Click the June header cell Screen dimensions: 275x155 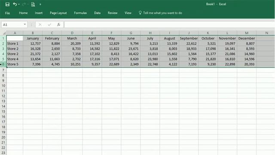(131, 38)
